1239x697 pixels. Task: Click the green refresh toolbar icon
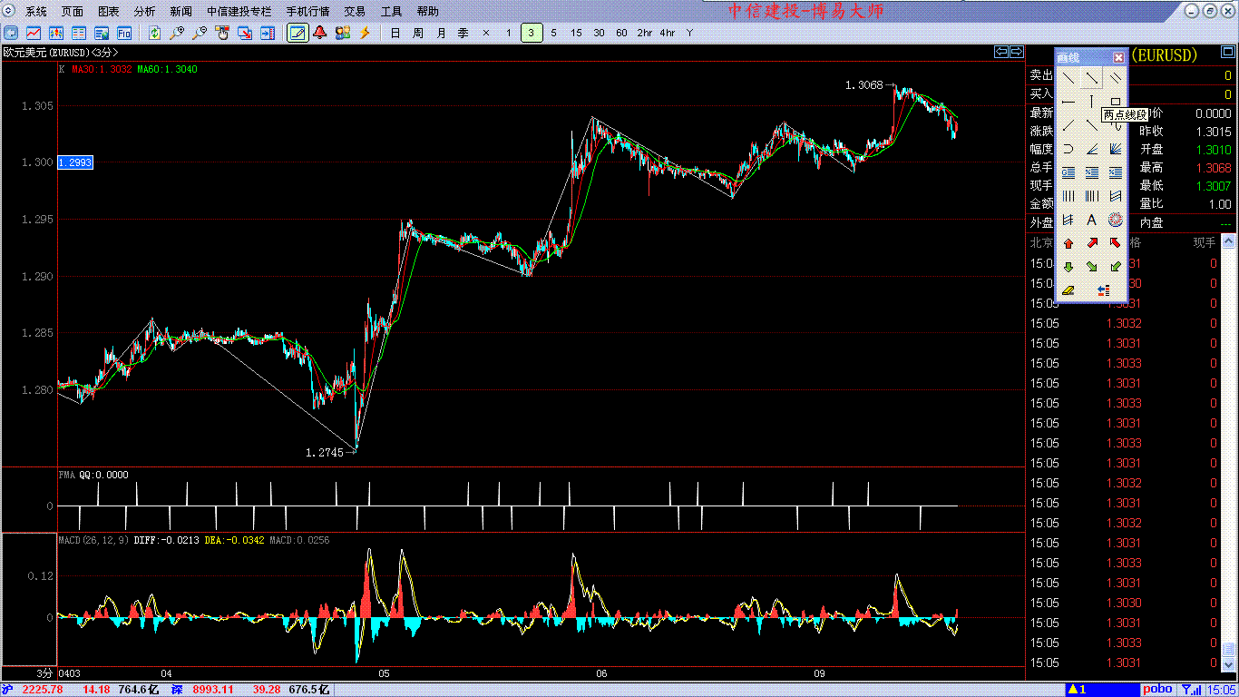coord(154,33)
